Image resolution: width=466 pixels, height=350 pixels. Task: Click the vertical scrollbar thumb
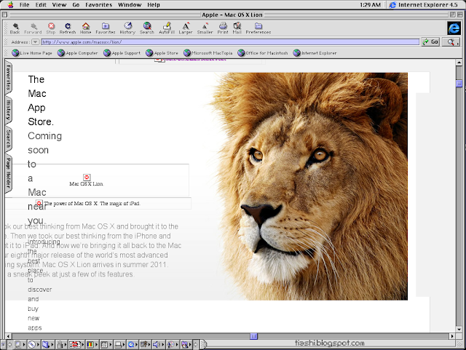coord(459,84)
